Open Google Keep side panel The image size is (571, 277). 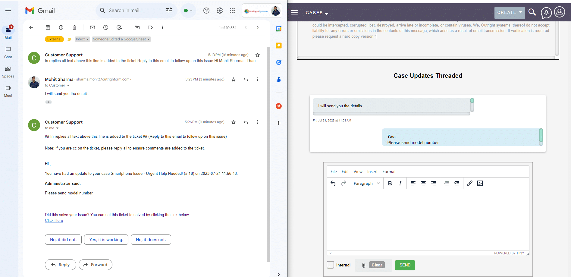click(279, 46)
